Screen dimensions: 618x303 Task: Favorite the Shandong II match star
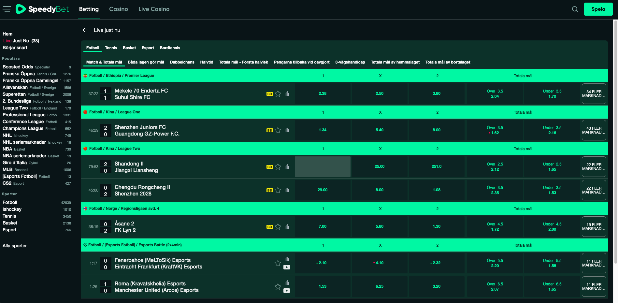(x=278, y=167)
